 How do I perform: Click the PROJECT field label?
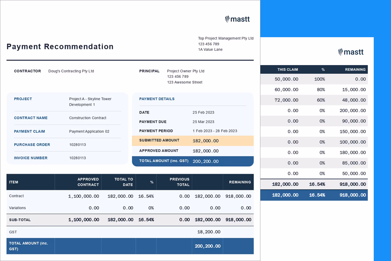click(x=23, y=99)
